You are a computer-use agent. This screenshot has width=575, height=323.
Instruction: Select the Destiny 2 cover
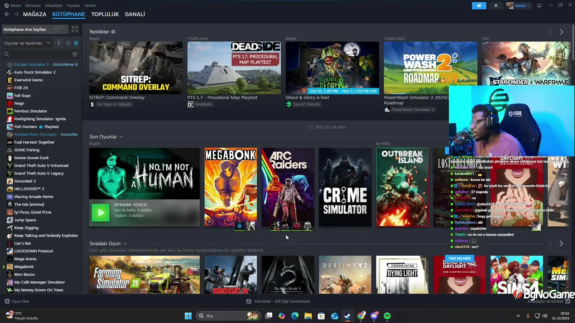click(345, 275)
